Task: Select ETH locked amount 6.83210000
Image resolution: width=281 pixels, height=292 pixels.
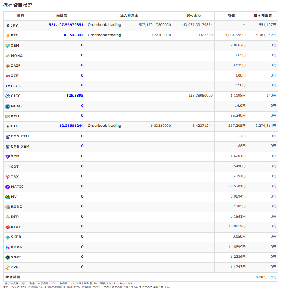Action: coord(161,126)
